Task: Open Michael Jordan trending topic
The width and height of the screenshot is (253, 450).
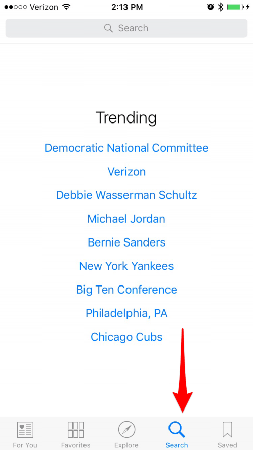Action: pyautogui.click(x=126, y=219)
